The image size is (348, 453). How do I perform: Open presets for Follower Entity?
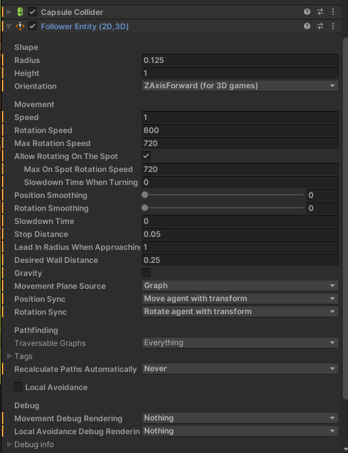[320, 27]
